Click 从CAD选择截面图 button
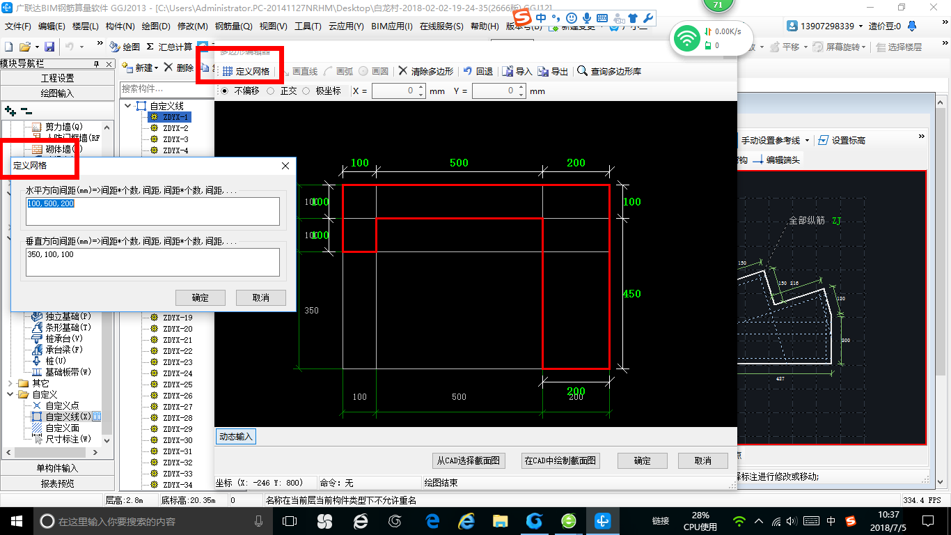This screenshot has height=535, width=951. click(x=469, y=460)
